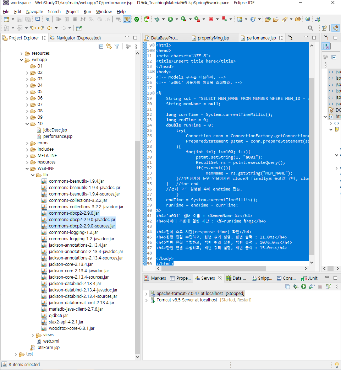Image resolution: width=341 pixels, height=370 pixels.
Task: Open Web Browser globe icon
Action: (x=308, y=19)
